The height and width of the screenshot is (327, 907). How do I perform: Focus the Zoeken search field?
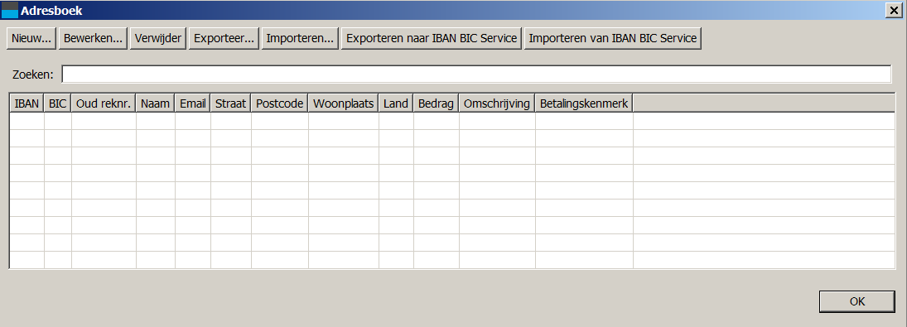click(x=476, y=74)
